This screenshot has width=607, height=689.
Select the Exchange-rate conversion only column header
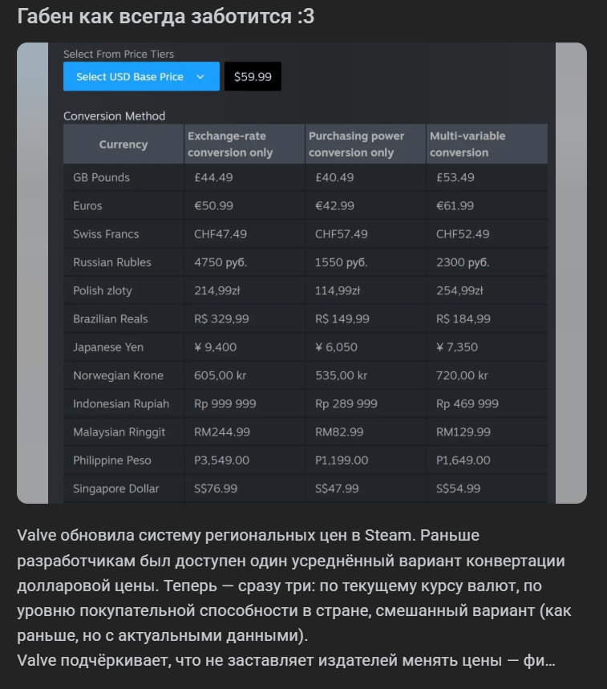tap(230, 144)
